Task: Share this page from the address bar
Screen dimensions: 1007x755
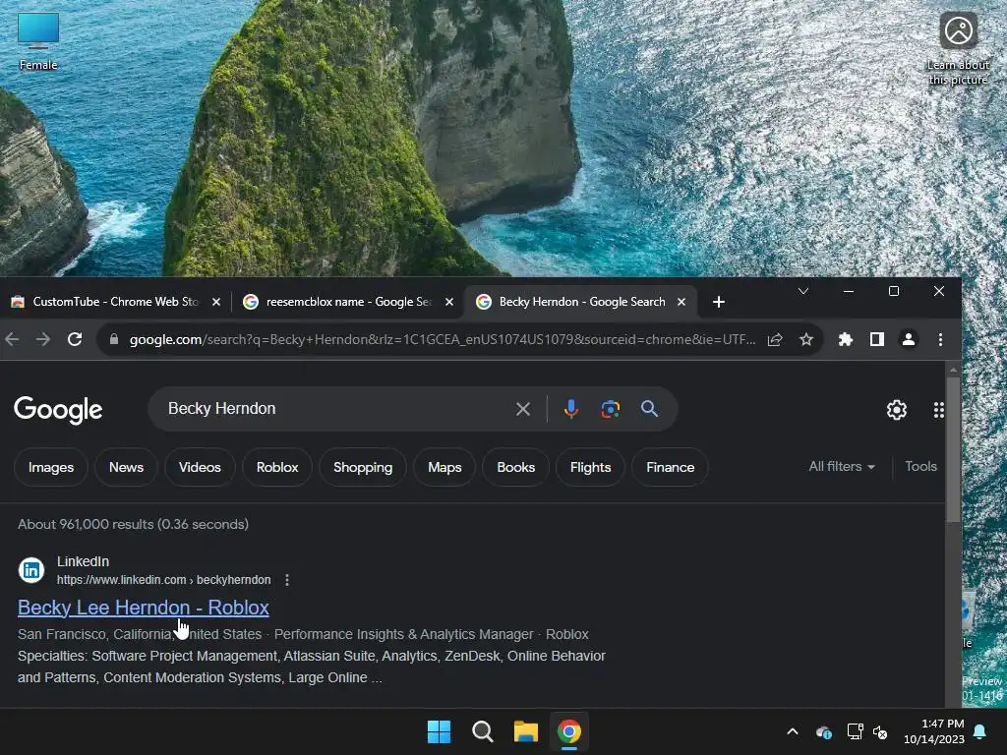Action: tap(775, 339)
